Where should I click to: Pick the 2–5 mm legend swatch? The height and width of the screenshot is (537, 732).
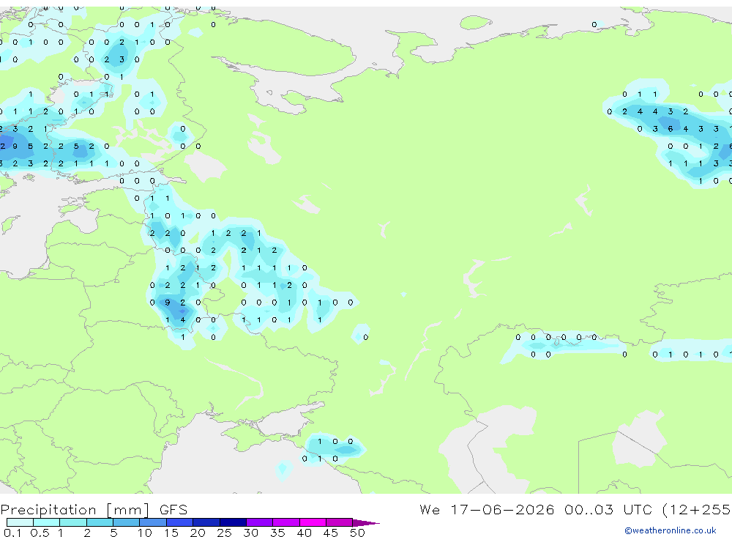(100, 522)
